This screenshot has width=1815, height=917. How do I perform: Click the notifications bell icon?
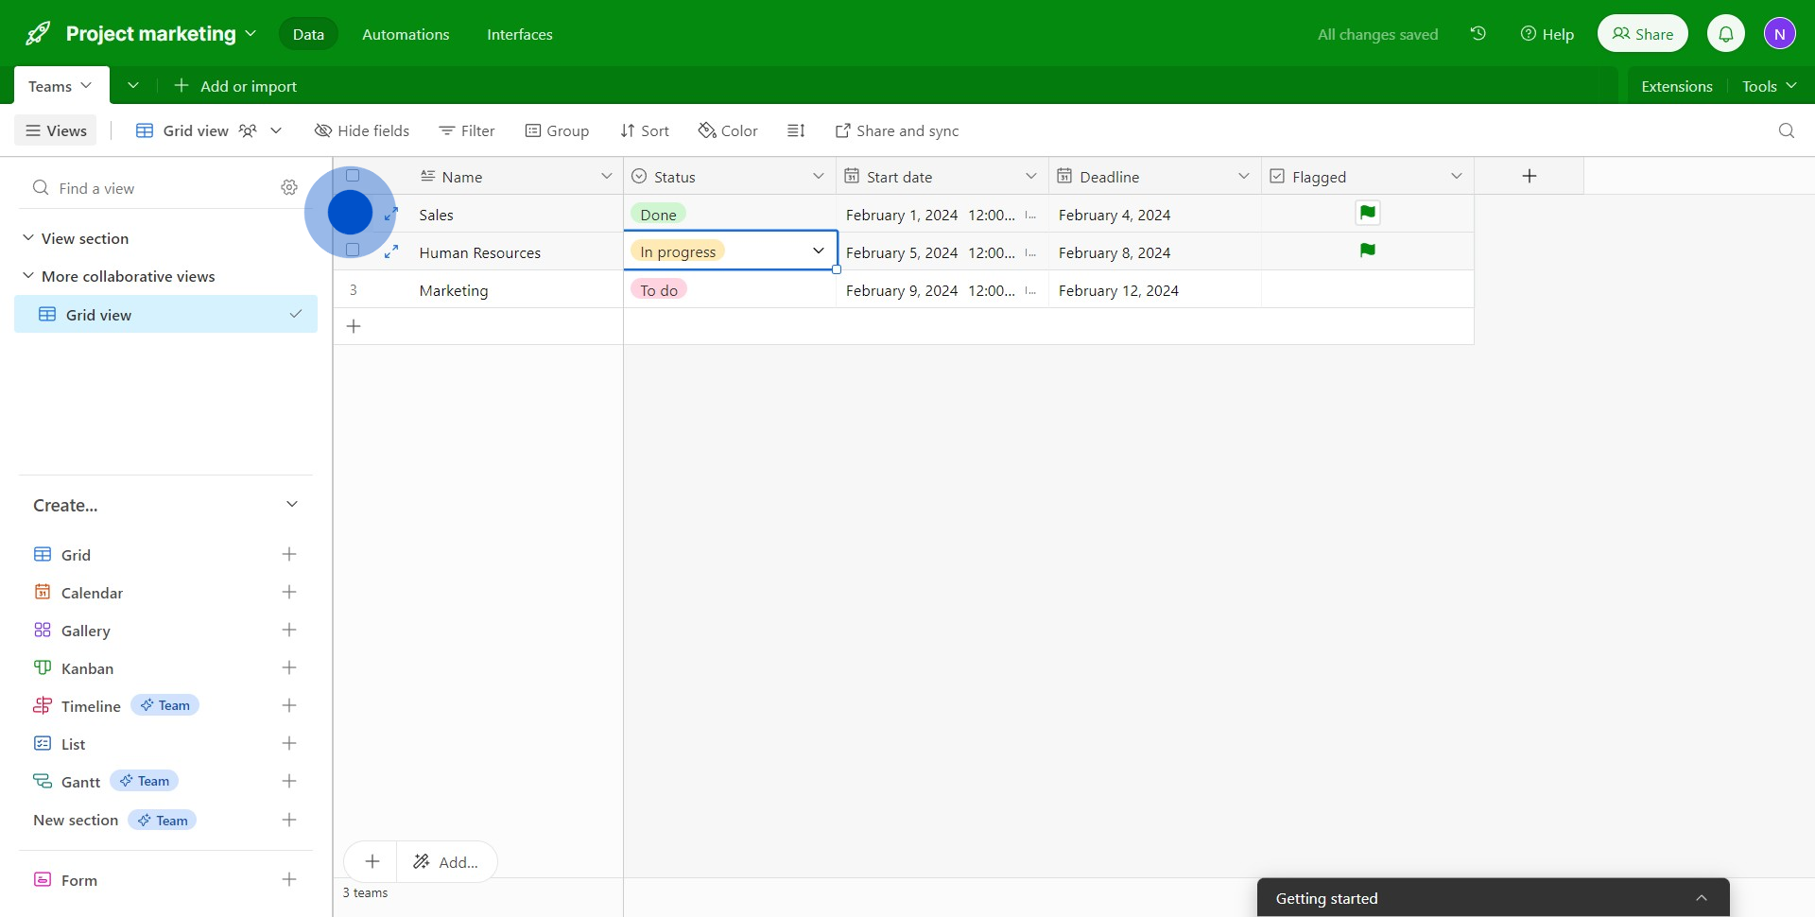point(1725,34)
